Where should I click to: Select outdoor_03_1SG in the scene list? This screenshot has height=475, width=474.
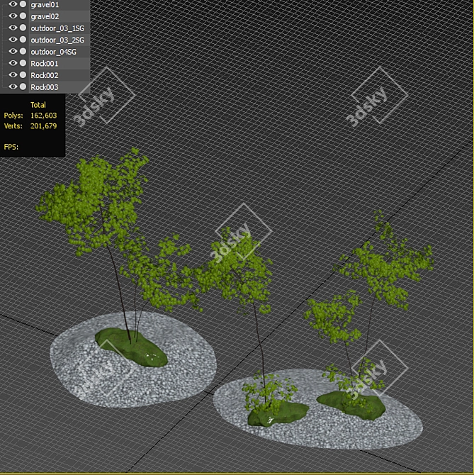click(57, 28)
